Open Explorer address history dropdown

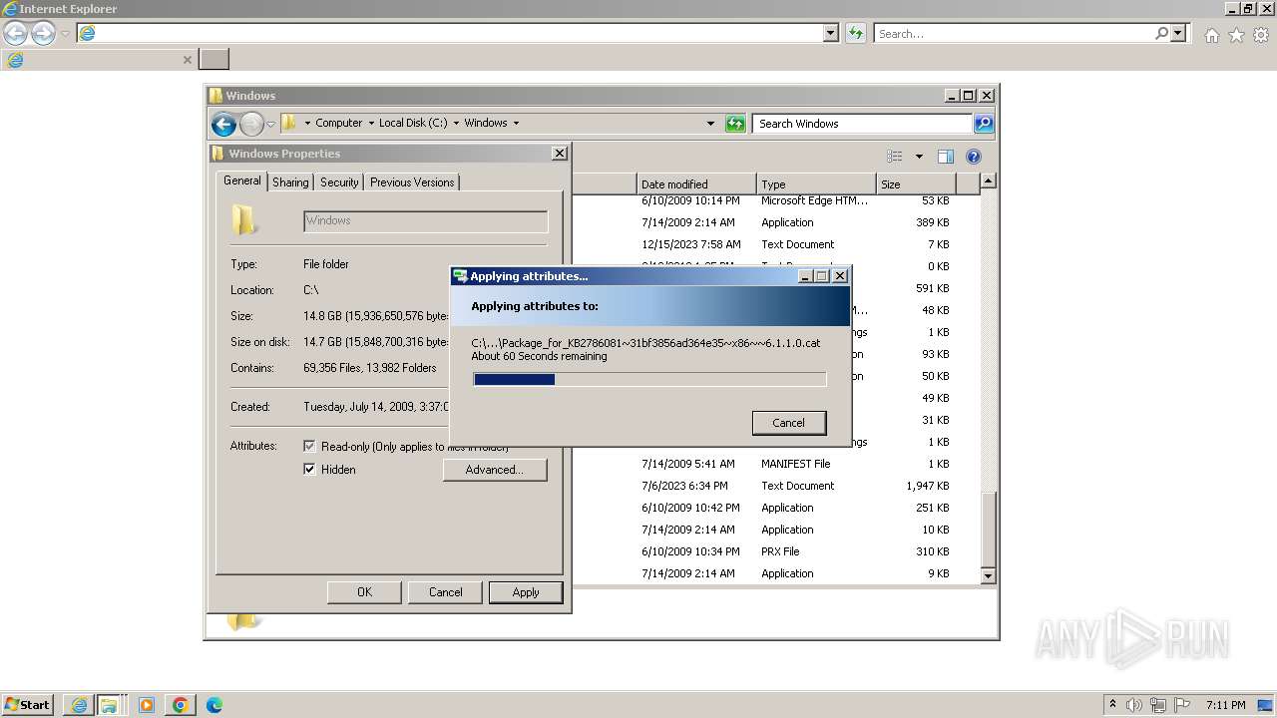(710, 124)
